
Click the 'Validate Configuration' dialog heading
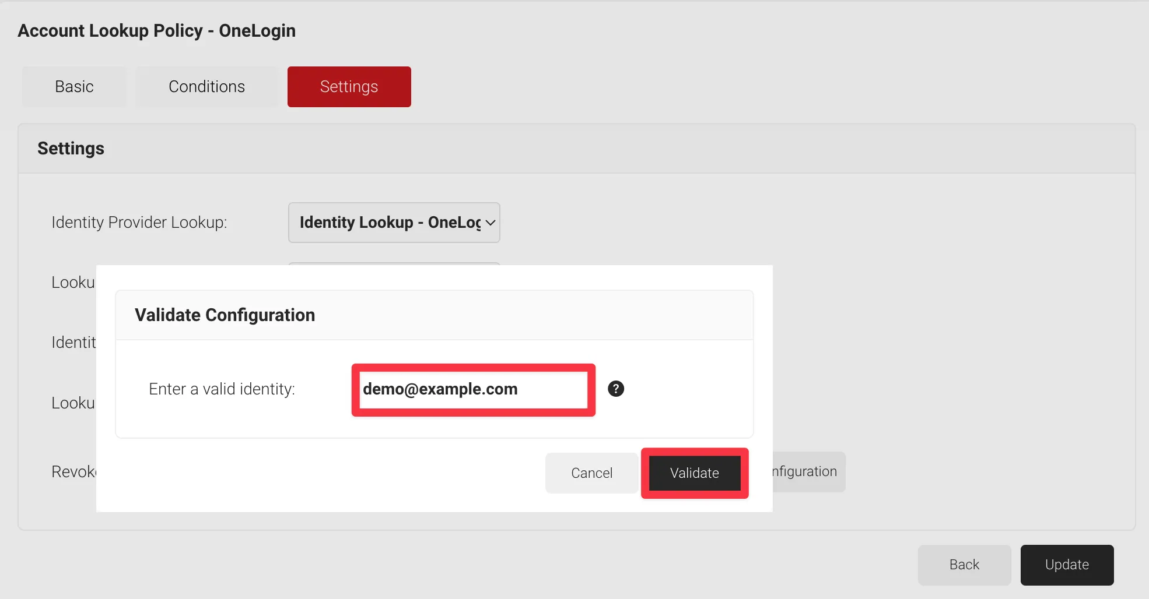pyautogui.click(x=225, y=315)
